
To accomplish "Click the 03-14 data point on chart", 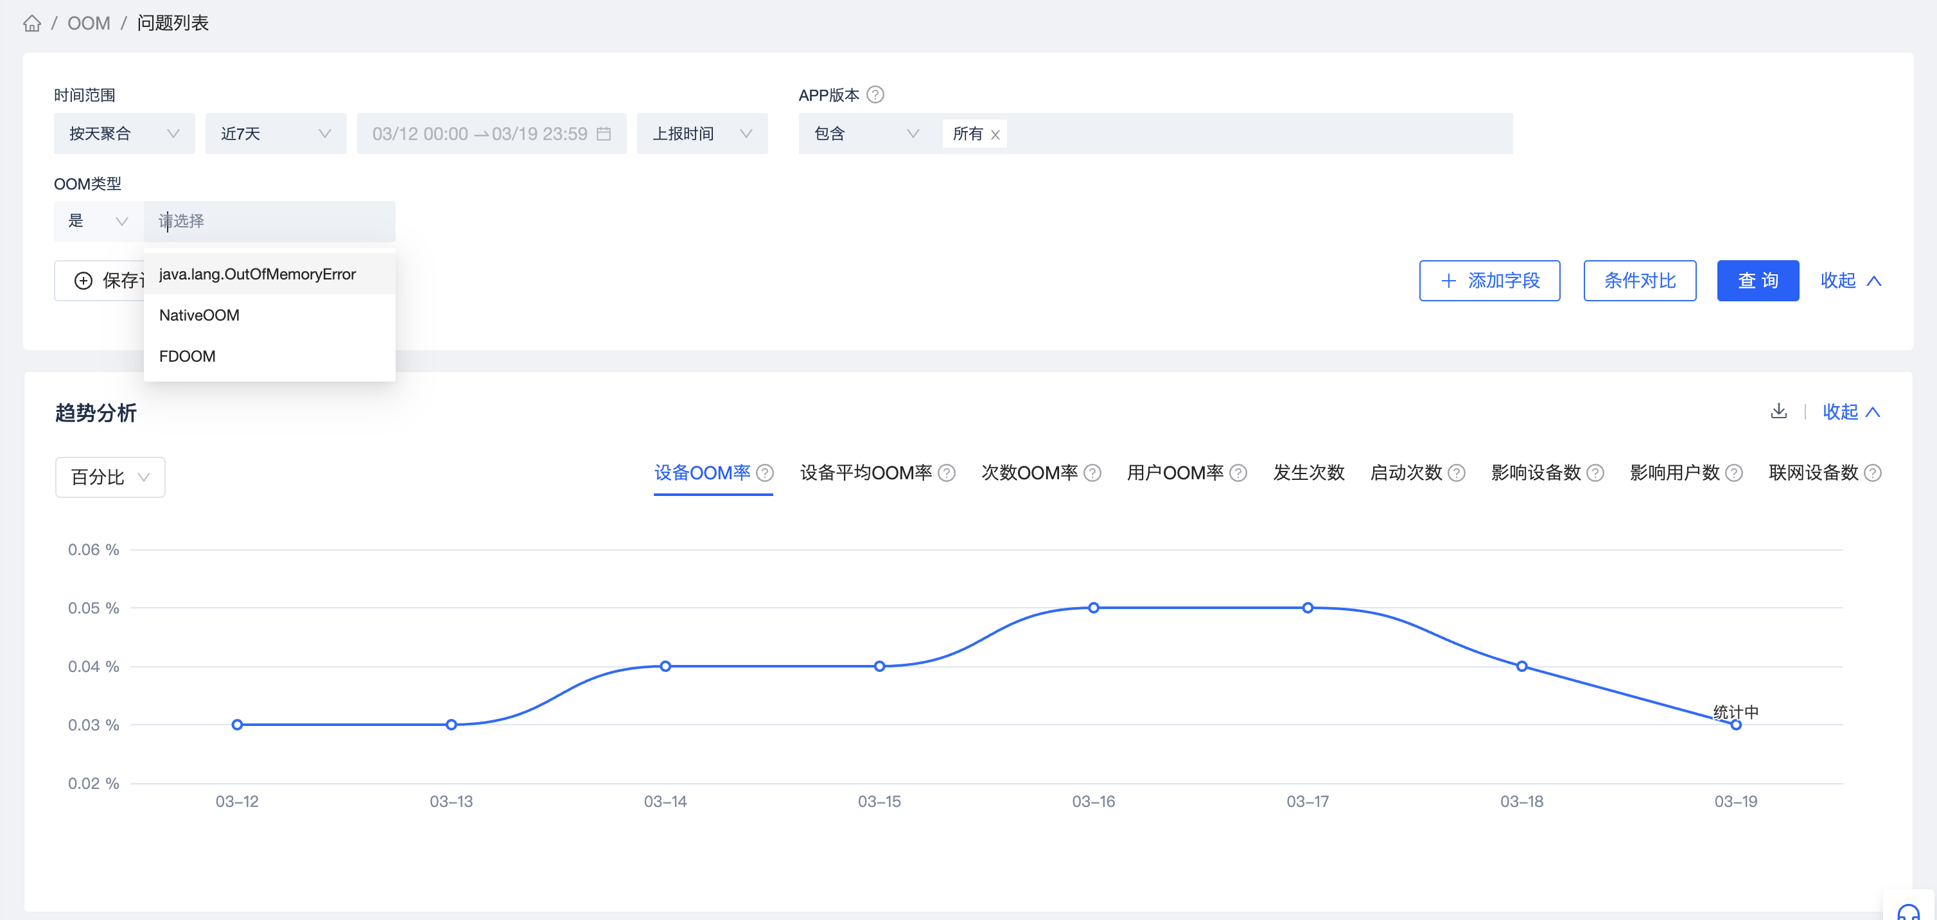I will (665, 666).
